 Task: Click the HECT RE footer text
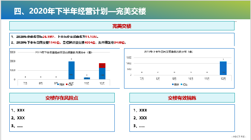coord(239,137)
